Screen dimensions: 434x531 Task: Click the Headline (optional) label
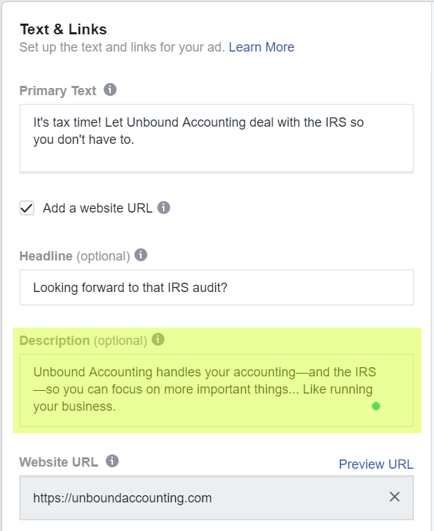75,256
